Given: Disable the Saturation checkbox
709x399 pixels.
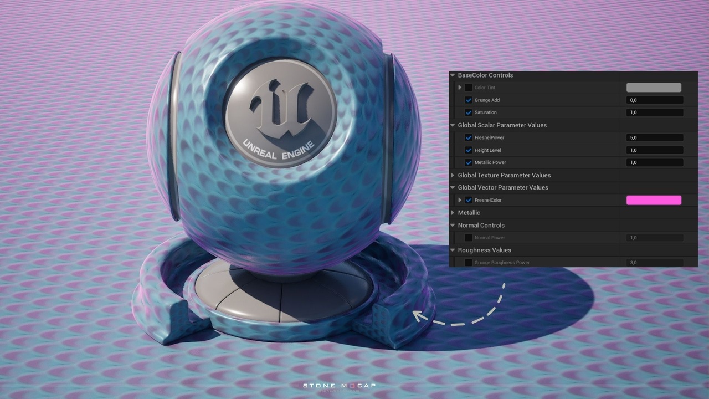Looking at the screenshot, I should (x=469, y=112).
